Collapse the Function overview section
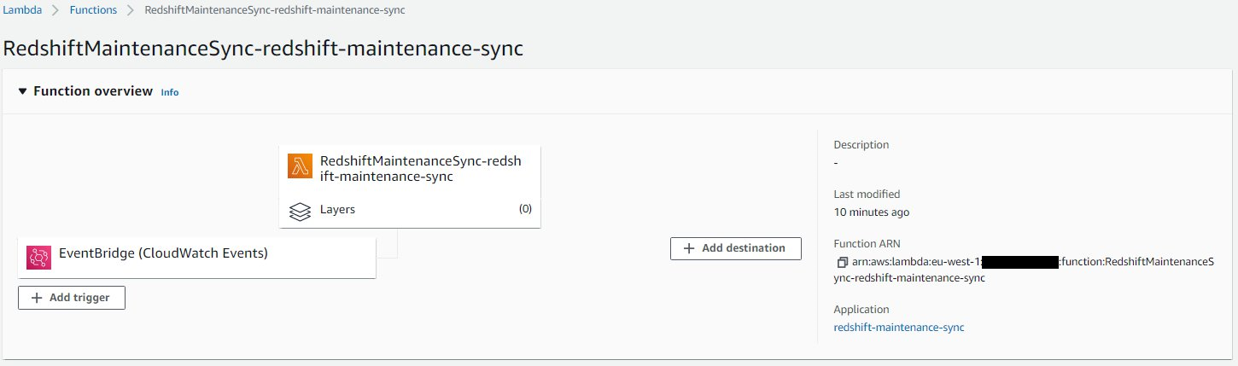Image resolution: width=1238 pixels, height=366 pixels. tap(23, 91)
